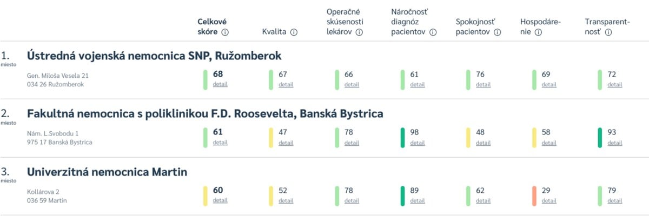Viewport: 649px width, 216px height.
Task: Click detail under Ružomberok Spokojnosť score 76
Action: pos(483,84)
